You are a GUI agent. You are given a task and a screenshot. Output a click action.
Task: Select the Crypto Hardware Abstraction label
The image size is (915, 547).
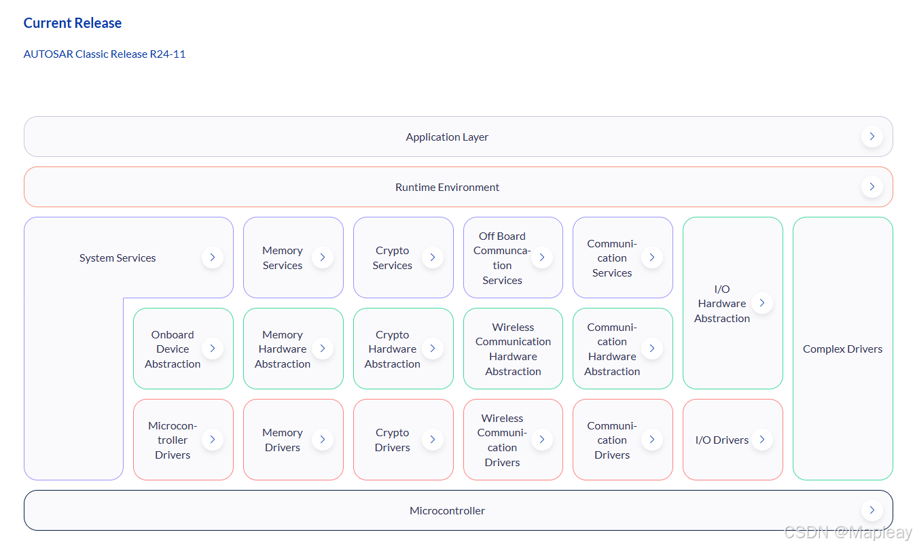click(393, 349)
